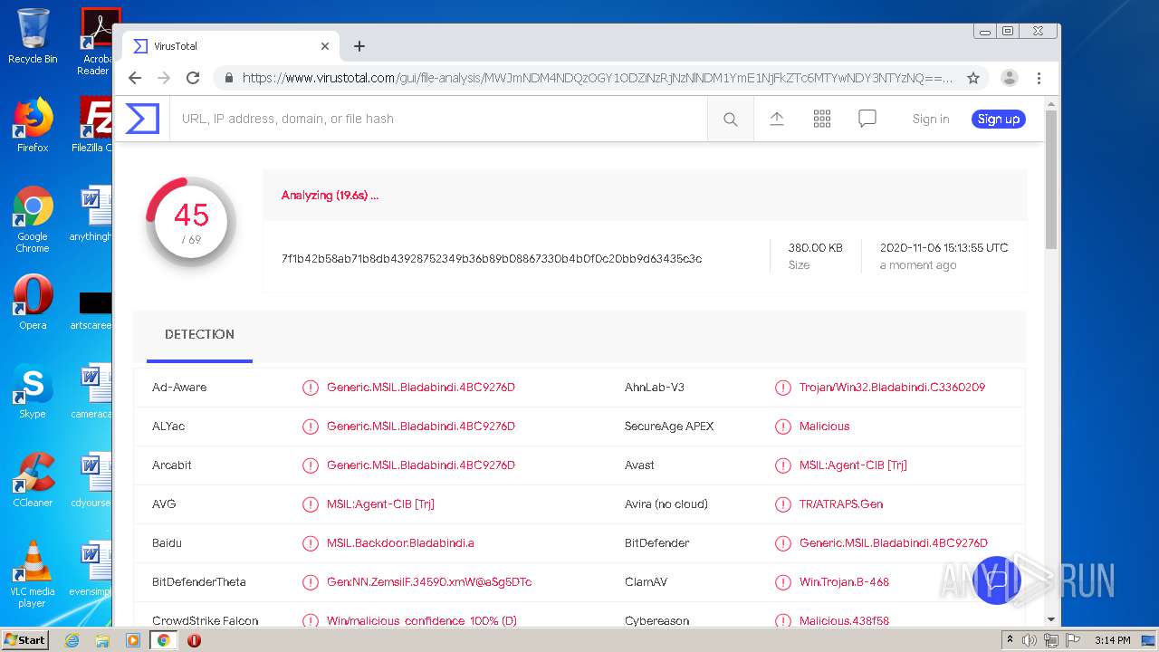
Task: Open the Chrome three-dot menu
Action: point(1039,78)
